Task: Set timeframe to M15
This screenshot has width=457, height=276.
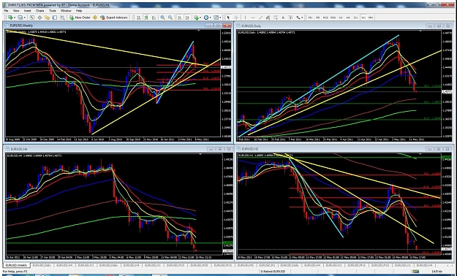Action: (x=325, y=18)
